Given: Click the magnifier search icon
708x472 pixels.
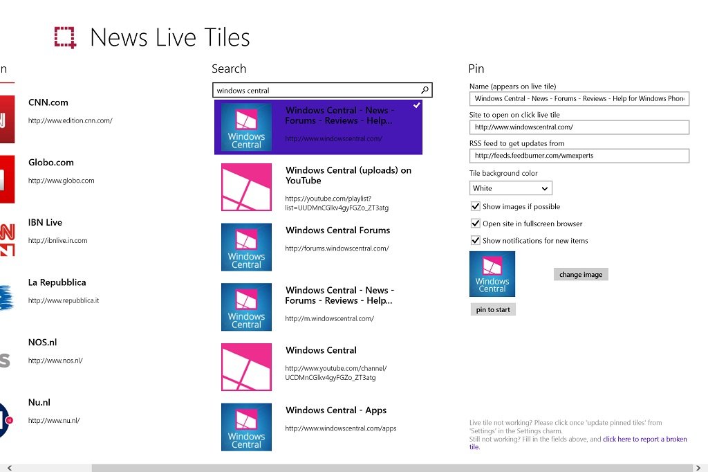Looking at the screenshot, I should click(425, 90).
